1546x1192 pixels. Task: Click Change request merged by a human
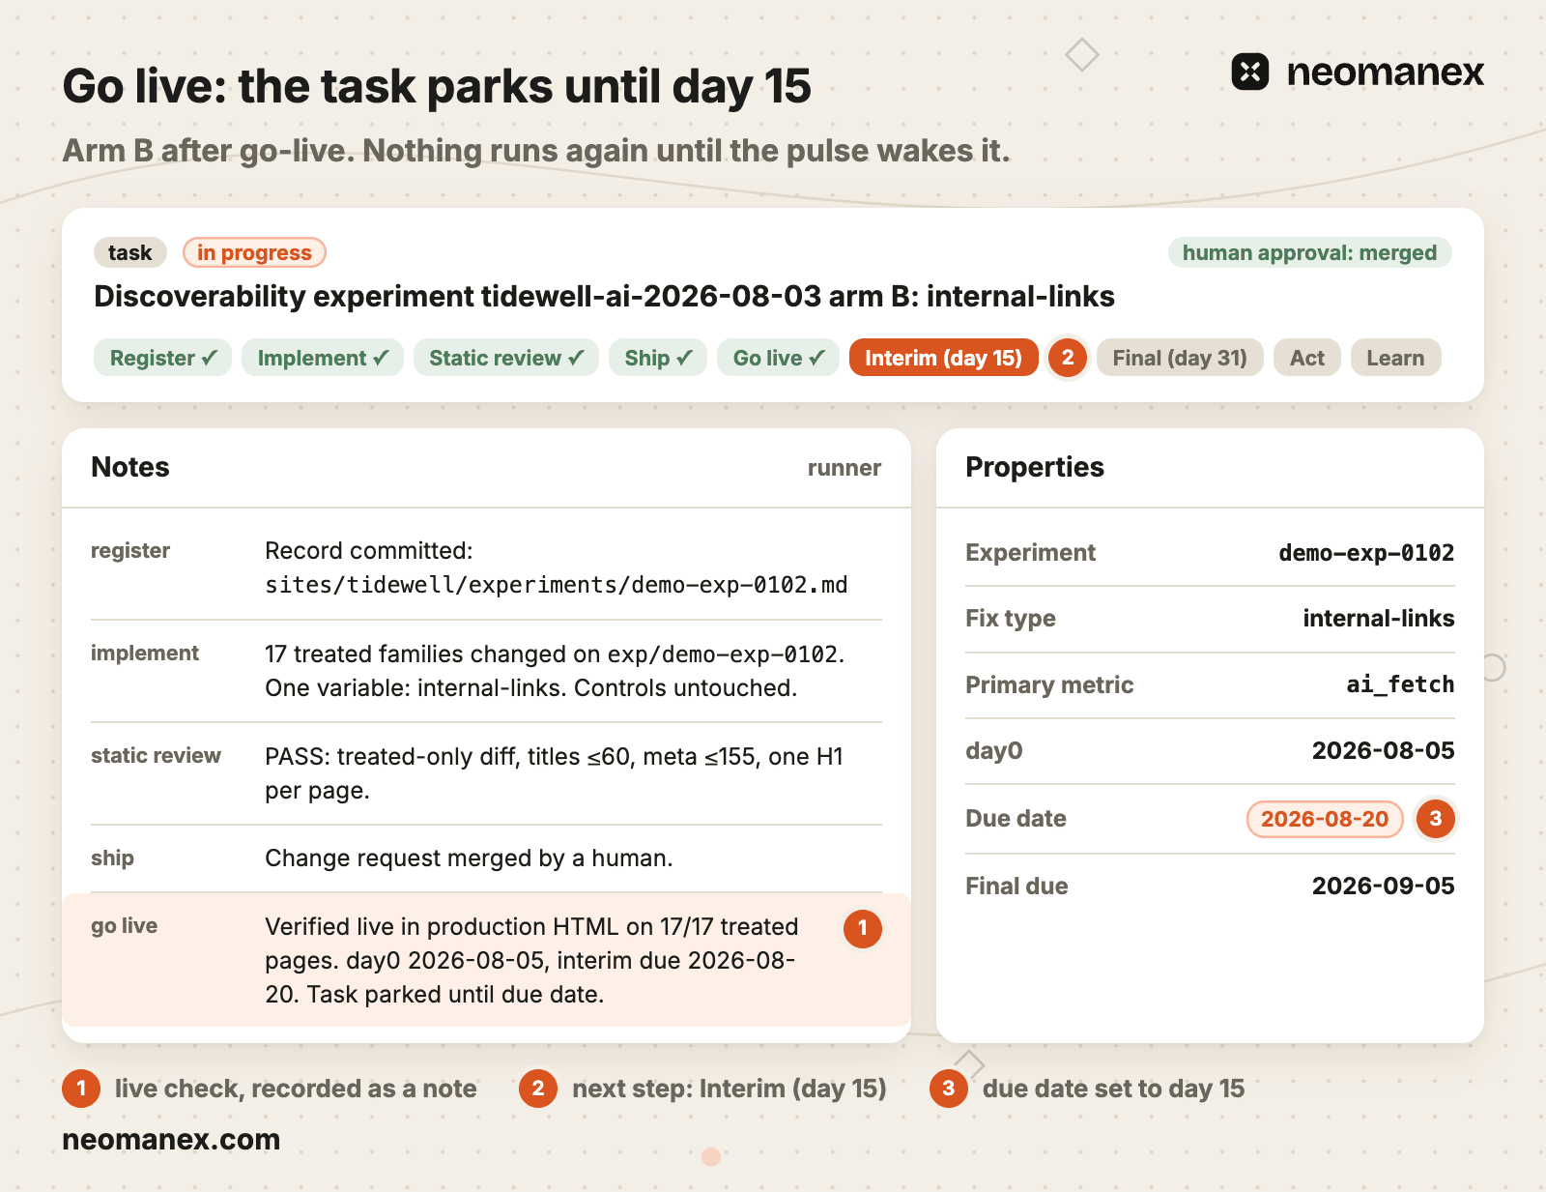click(469, 858)
